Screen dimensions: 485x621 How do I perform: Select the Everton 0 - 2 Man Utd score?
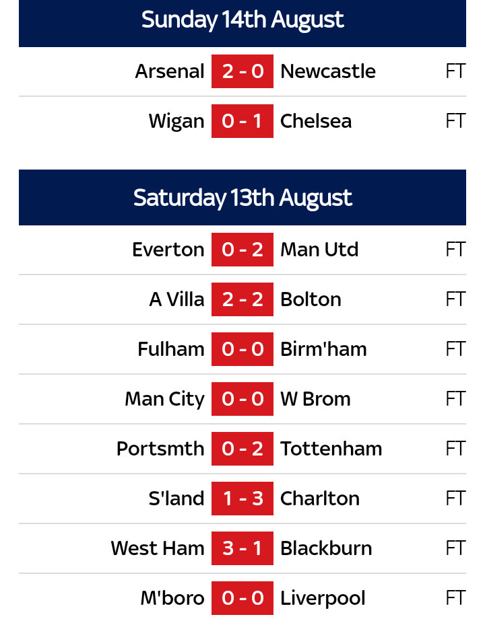point(243,250)
